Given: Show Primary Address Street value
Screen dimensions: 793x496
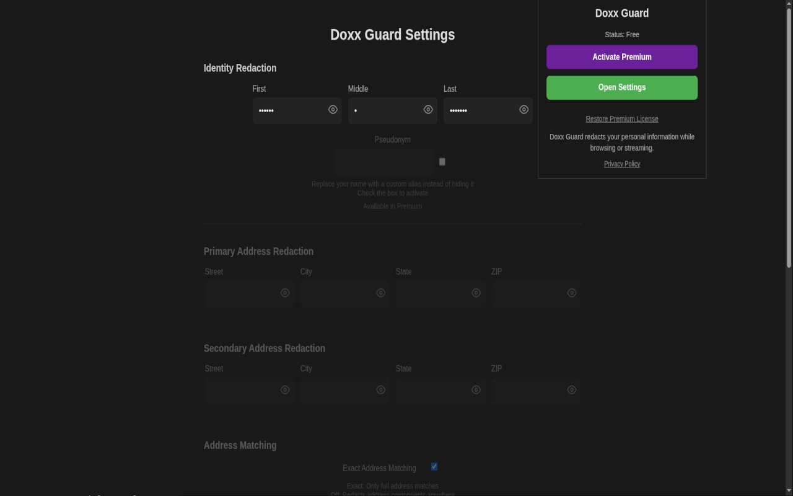Looking at the screenshot, I should coord(285,293).
